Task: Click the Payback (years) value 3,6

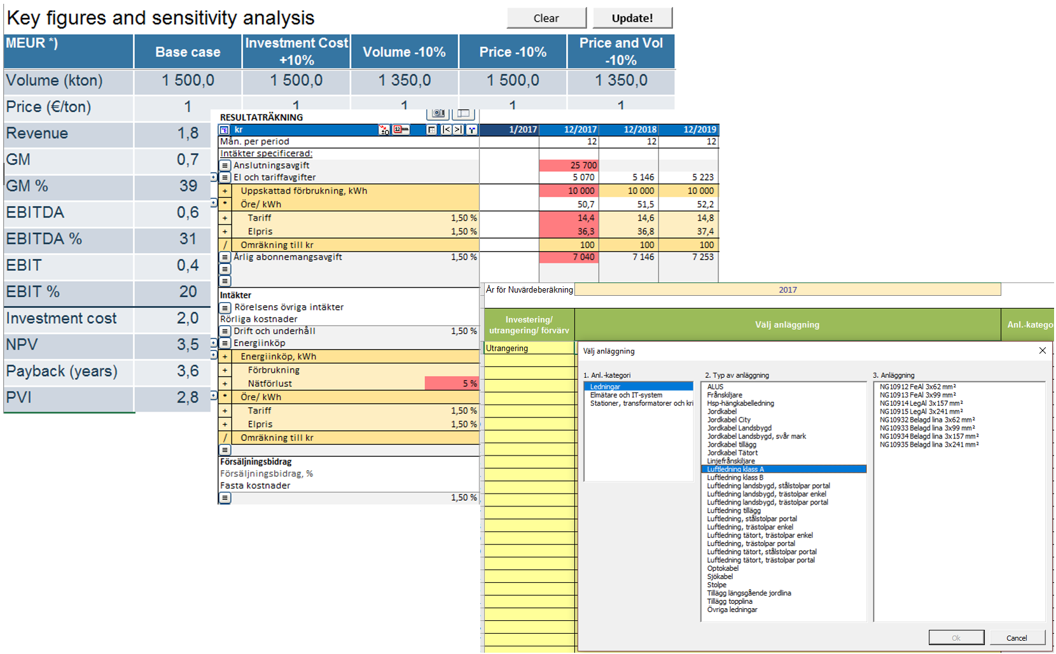Action: coord(188,372)
